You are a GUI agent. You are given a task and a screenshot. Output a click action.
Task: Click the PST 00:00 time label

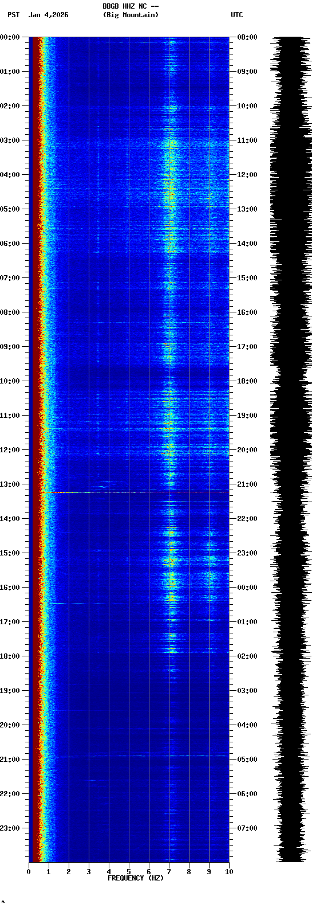10,37
